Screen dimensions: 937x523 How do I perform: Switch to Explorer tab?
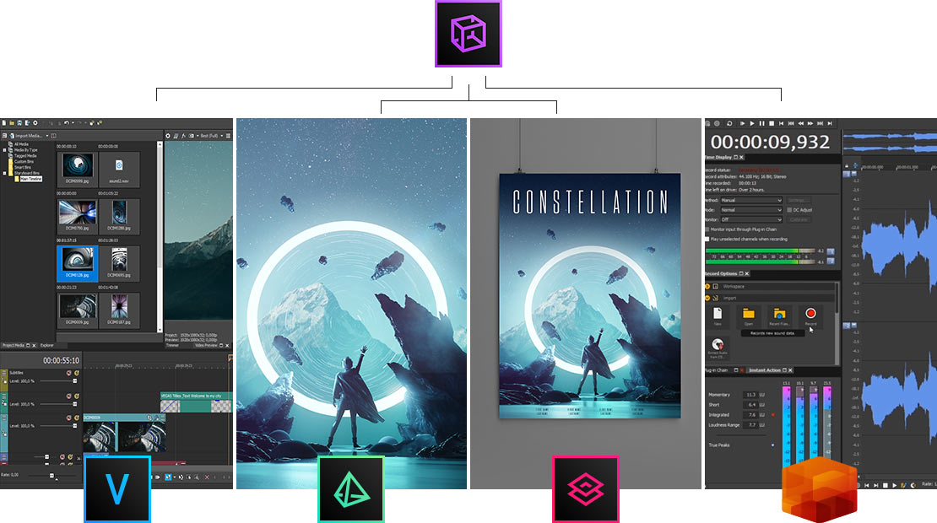coord(46,345)
